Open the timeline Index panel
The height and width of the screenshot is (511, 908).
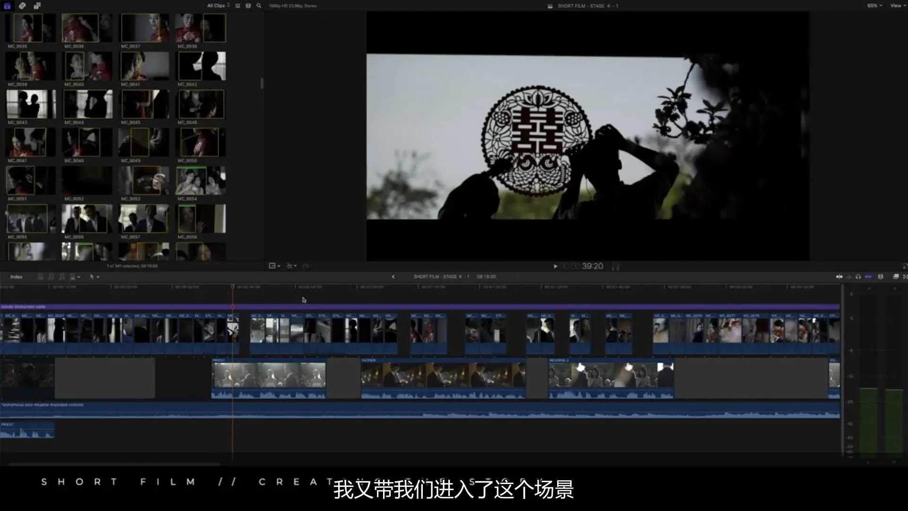[x=16, y=277]
